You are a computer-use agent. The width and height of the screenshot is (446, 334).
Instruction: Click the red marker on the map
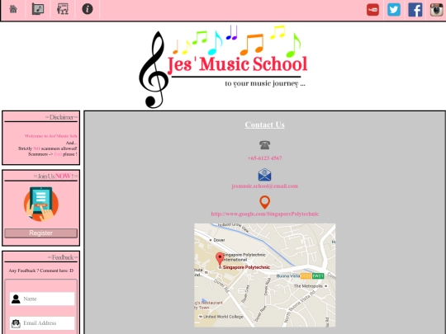coord(220,259)
